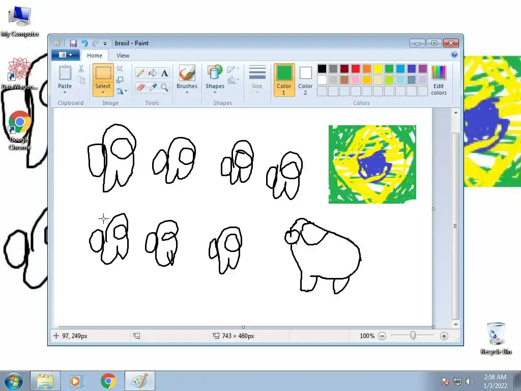Click the Rotate or flip icon
The height and width of the screenshot is (391, 521).
tap(120, 91)
